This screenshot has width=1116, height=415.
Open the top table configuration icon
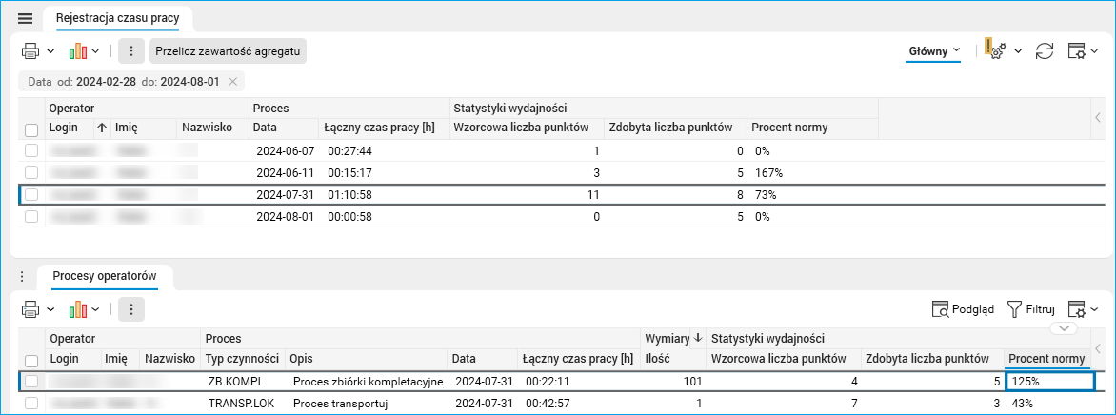pyautogui.click(x=1078, y=51)
